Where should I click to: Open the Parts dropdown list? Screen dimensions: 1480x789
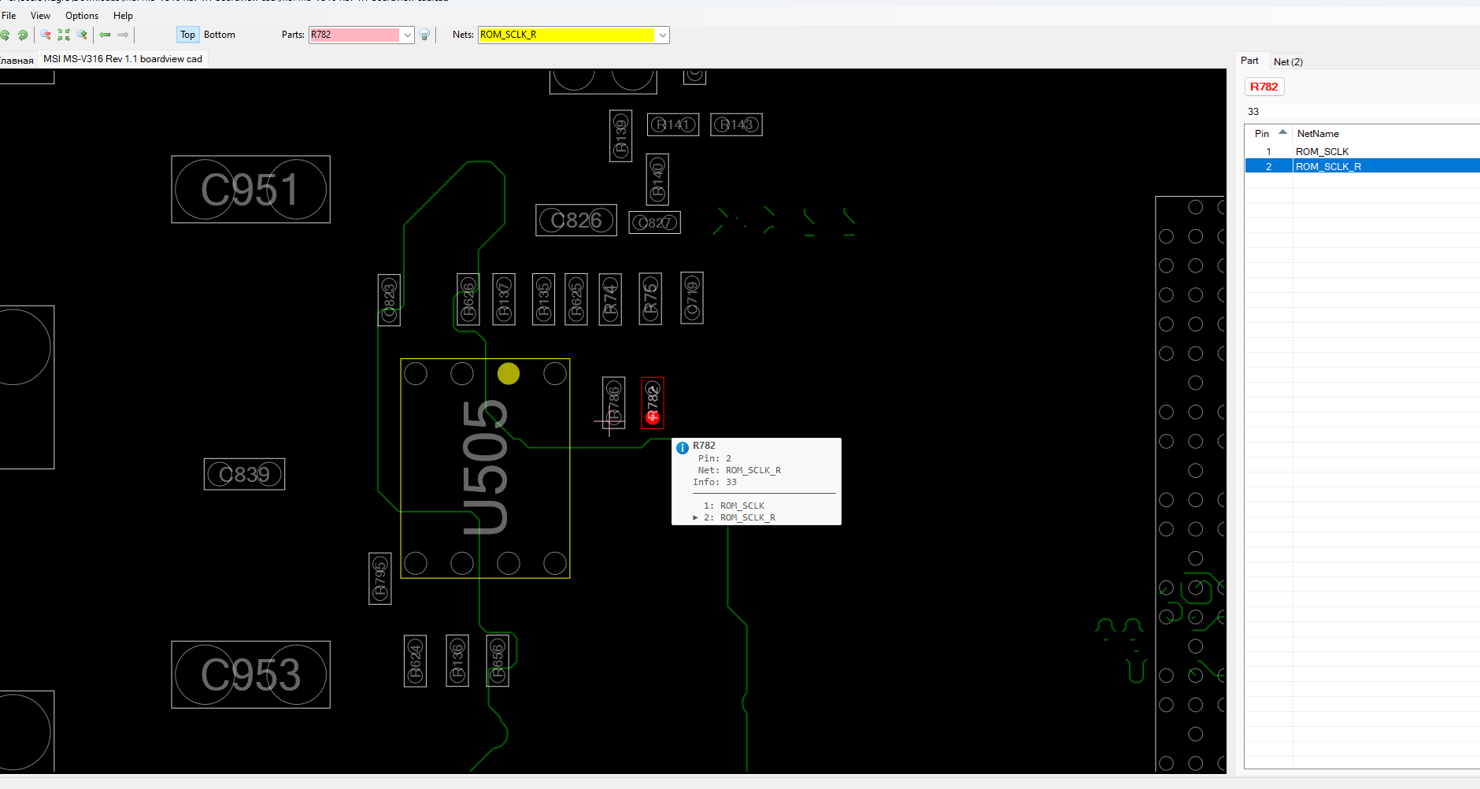pos(407,35)
